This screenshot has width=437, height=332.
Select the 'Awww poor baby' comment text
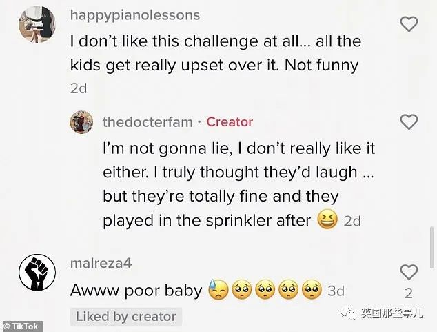click(136, 291)
